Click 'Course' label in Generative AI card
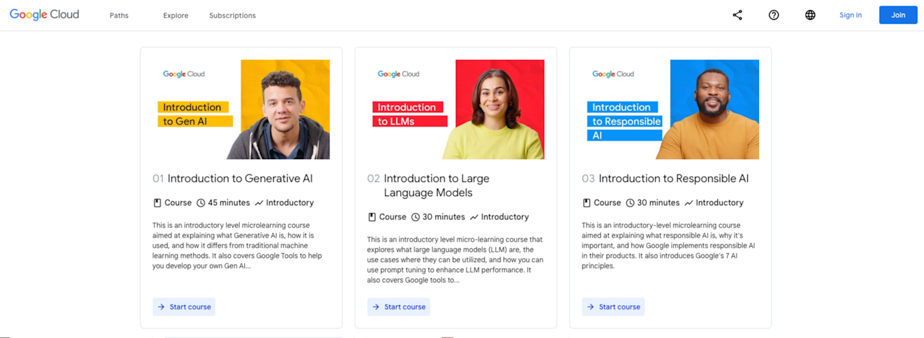Viewport: 924px width, 338px height. 178,203
